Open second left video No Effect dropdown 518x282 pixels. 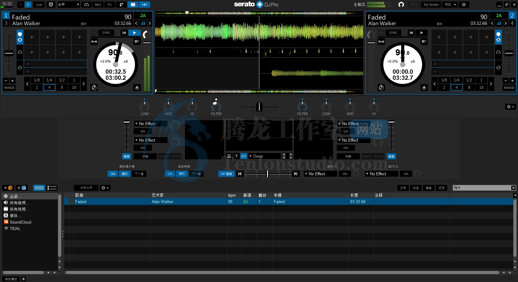point(150,140)
